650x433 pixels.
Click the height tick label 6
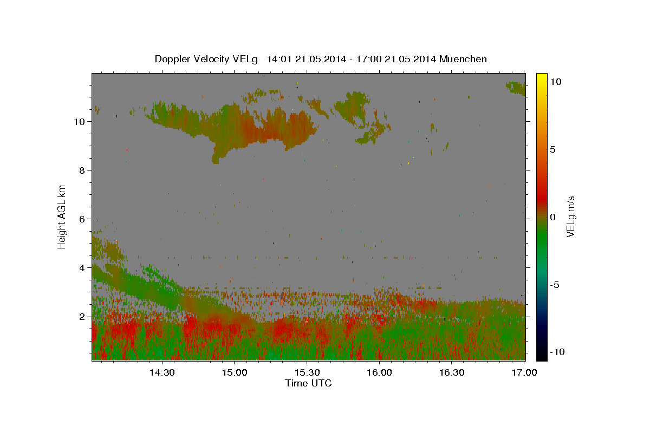pyautogui.click(x=82, y=219)
